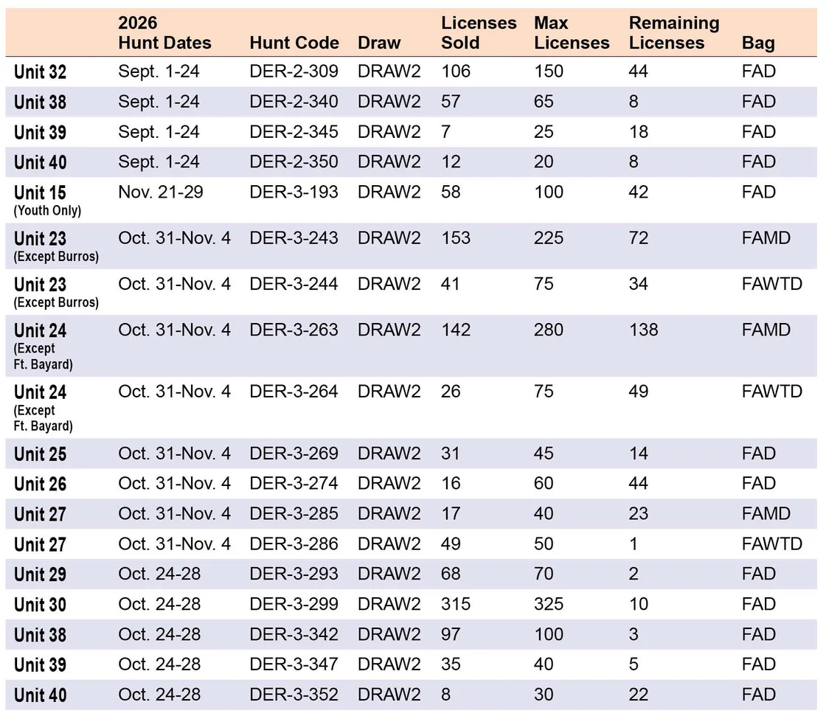The image size is (826, 719).
Task: Click the Hunt Code column header
Action: coord(294,43)
